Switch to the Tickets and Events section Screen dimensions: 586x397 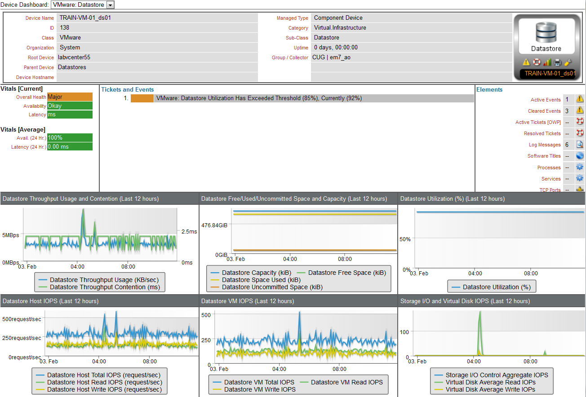point(127,89)
